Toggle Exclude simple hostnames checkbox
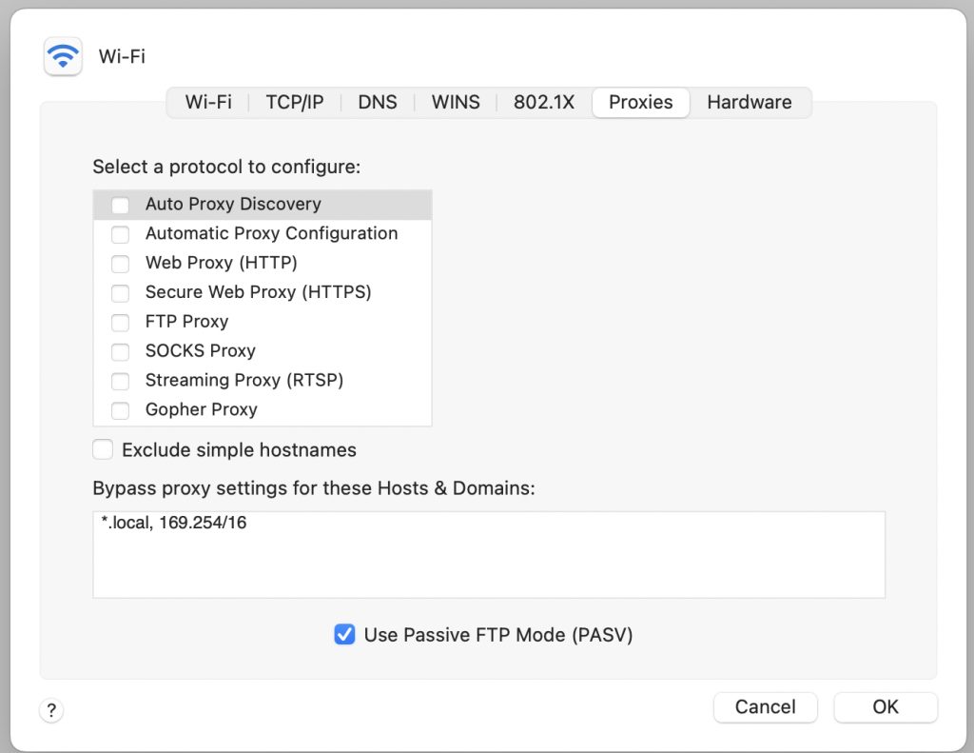The image size is (974, 753). (x=104, y=449)
